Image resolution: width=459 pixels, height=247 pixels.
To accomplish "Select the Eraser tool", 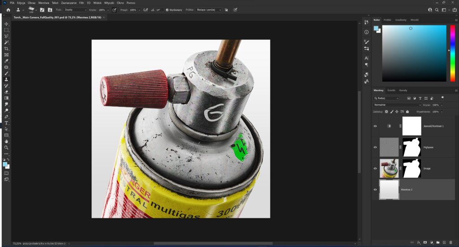I will (6, 92).
